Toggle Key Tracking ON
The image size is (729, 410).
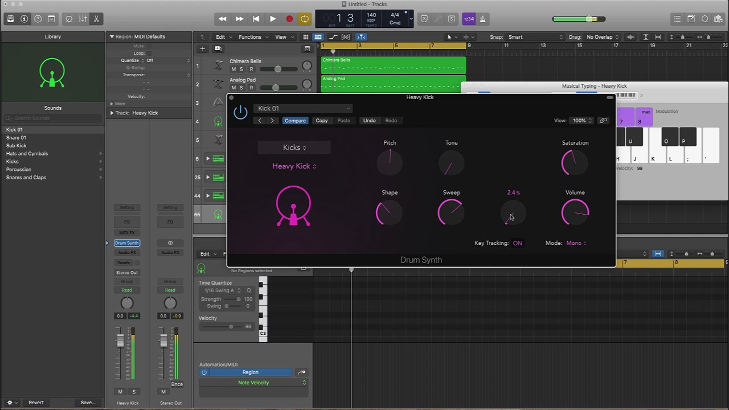tap(517, 243)
